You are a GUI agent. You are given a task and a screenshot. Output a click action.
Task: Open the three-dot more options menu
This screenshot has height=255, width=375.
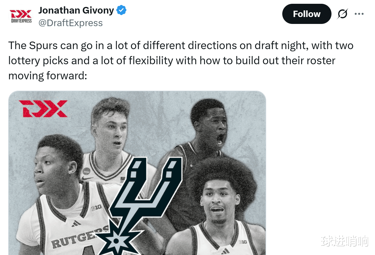359,14
